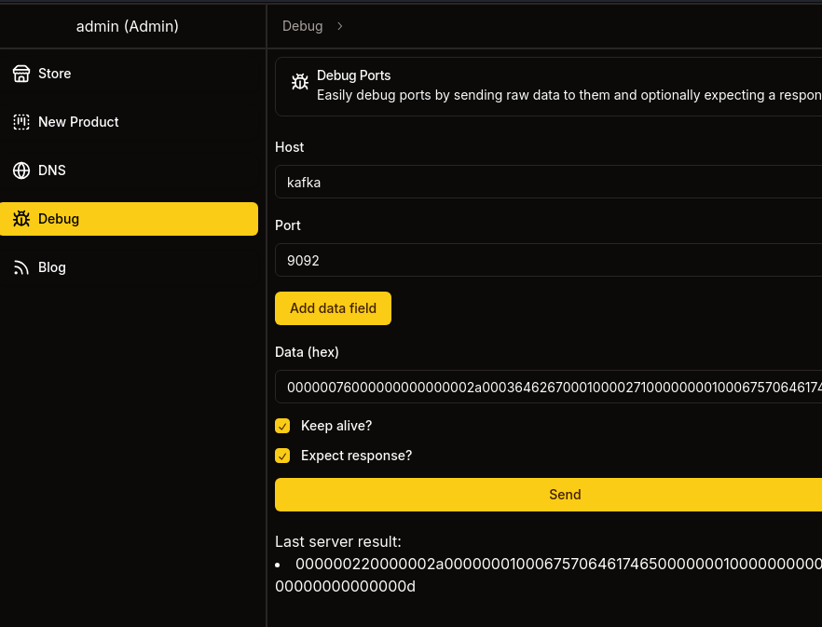Open the Store page
Viewport: 822px width, 627px height.
[x=129, y=74]
